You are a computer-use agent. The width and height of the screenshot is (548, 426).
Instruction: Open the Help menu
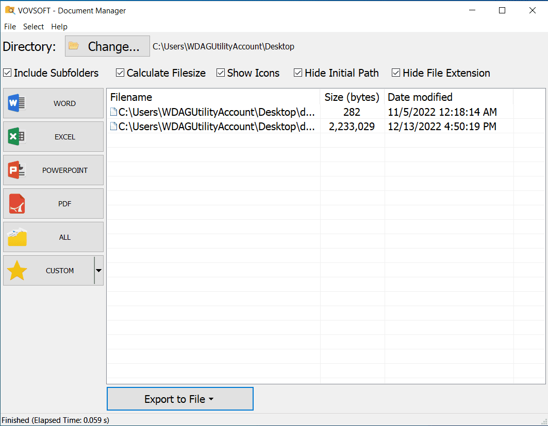[59, 27]
